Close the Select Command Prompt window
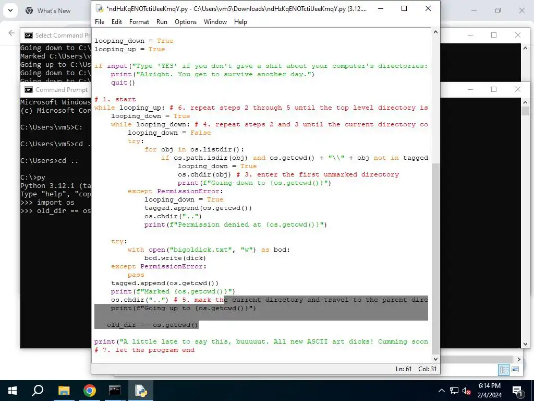534x401 pixels. click(518, 35)
